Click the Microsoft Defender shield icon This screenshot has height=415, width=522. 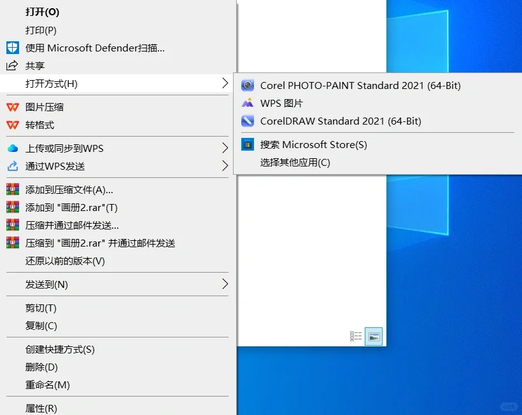pyautogui.click(x=13, y=48)
